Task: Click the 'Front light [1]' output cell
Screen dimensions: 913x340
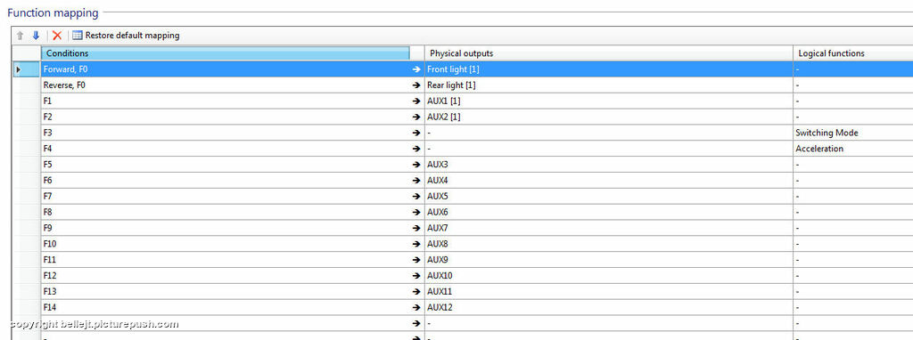Action: (x=609, y=69)
